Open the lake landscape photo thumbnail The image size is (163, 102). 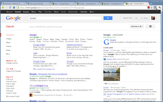tap(112, 74)
